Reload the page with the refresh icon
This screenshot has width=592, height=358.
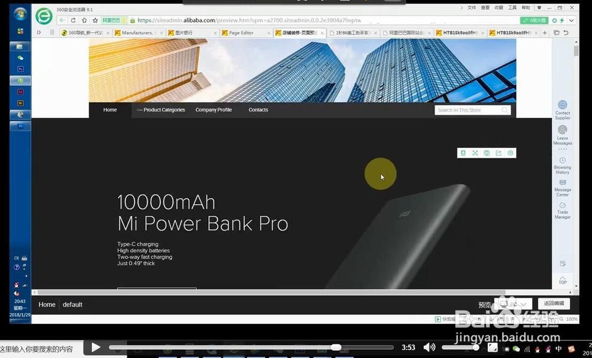pyautogui.click(x=73, y=20)
